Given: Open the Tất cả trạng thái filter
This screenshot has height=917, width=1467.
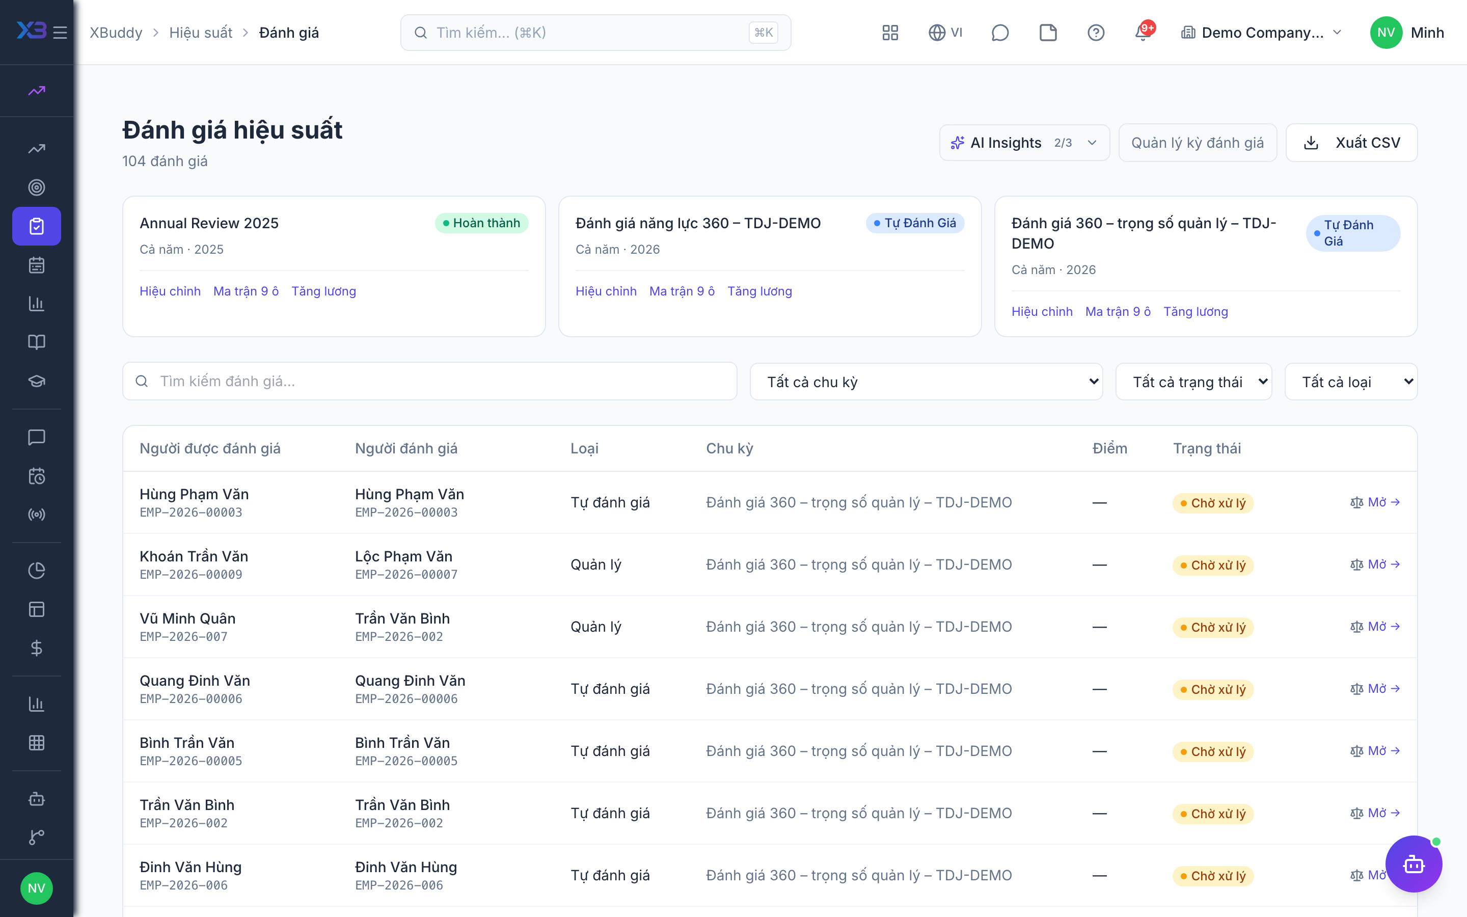Looking at the screenshot, I should [1193, 382].
